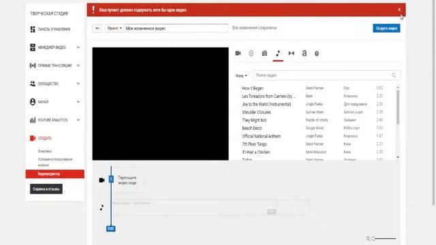Screen dimensions: 436x245
Task: Click the blue X marker on video track
Action: click(x=111, y=179)
